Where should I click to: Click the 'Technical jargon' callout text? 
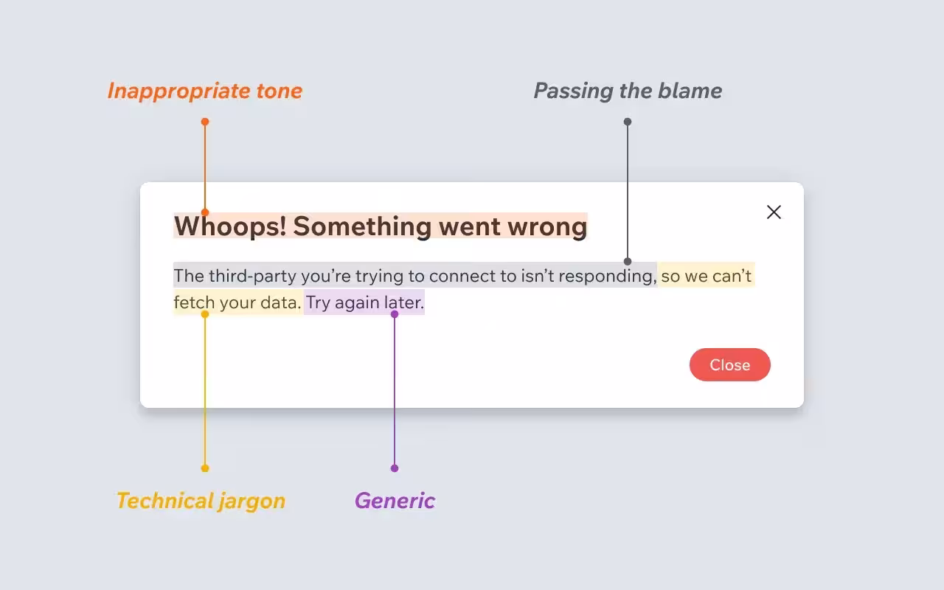201,501
